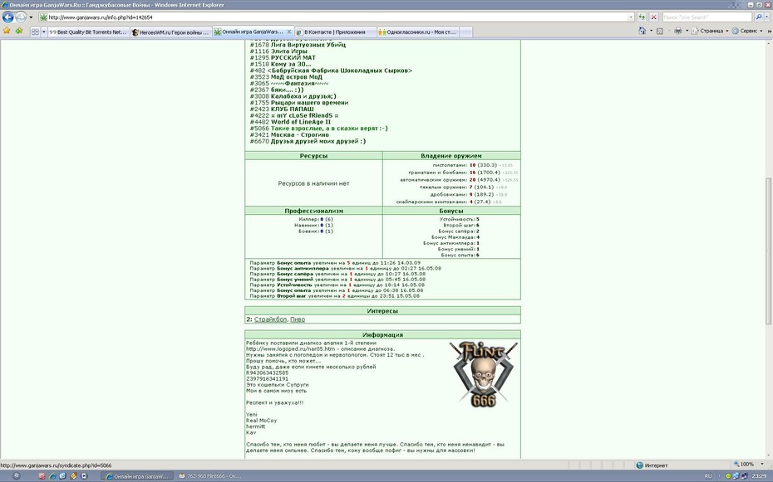Open syndicate Элита Игры link
The height and width of the screenshot is (482, 773).
pyautogui.click(x=289, y=51)
